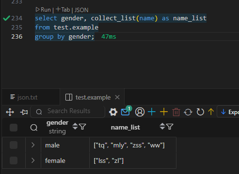Click the yellow plus icon
This screenshot has width=239, height=174.
164,112
